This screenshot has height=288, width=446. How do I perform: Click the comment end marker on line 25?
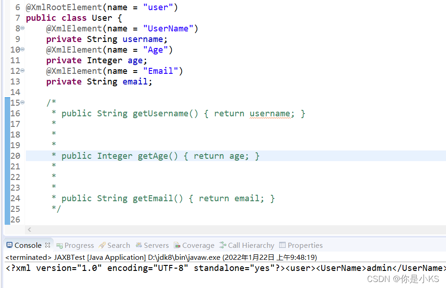click(56, 209)
